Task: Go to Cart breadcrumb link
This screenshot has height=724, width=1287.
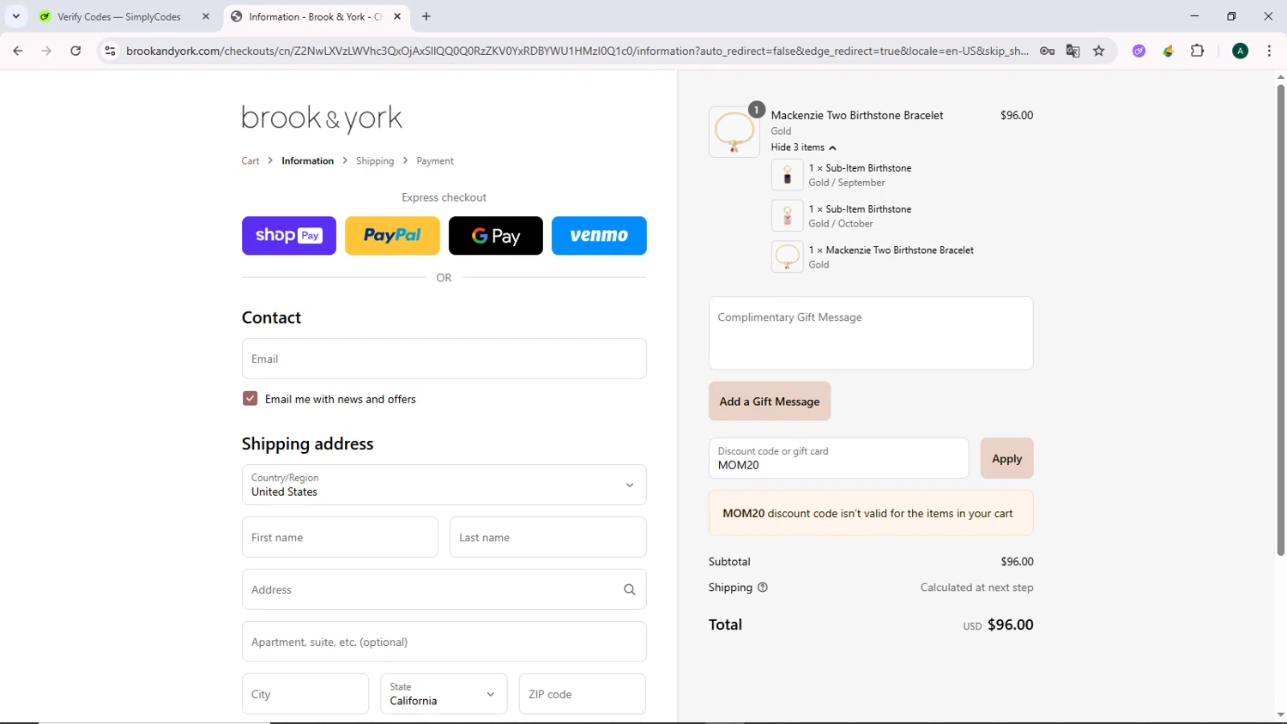Action: [251, 160]
